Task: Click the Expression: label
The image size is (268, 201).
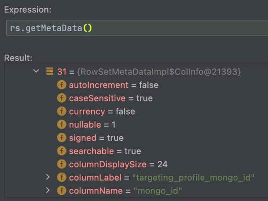Action: 28,10
